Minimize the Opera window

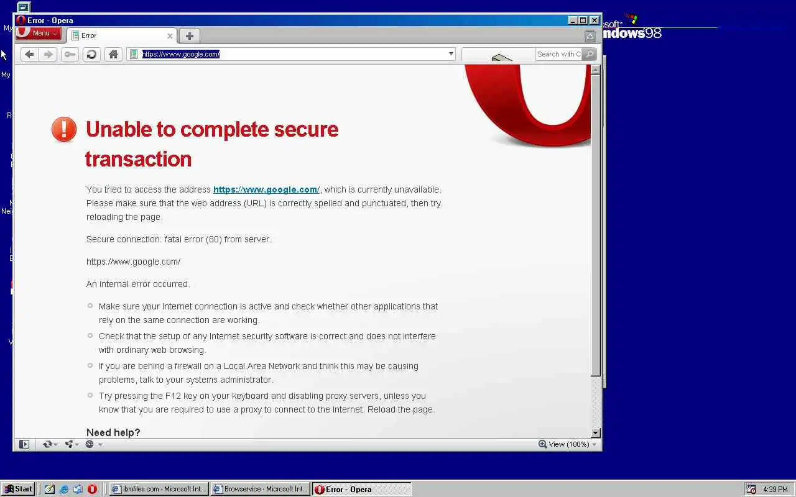(573, 21)
